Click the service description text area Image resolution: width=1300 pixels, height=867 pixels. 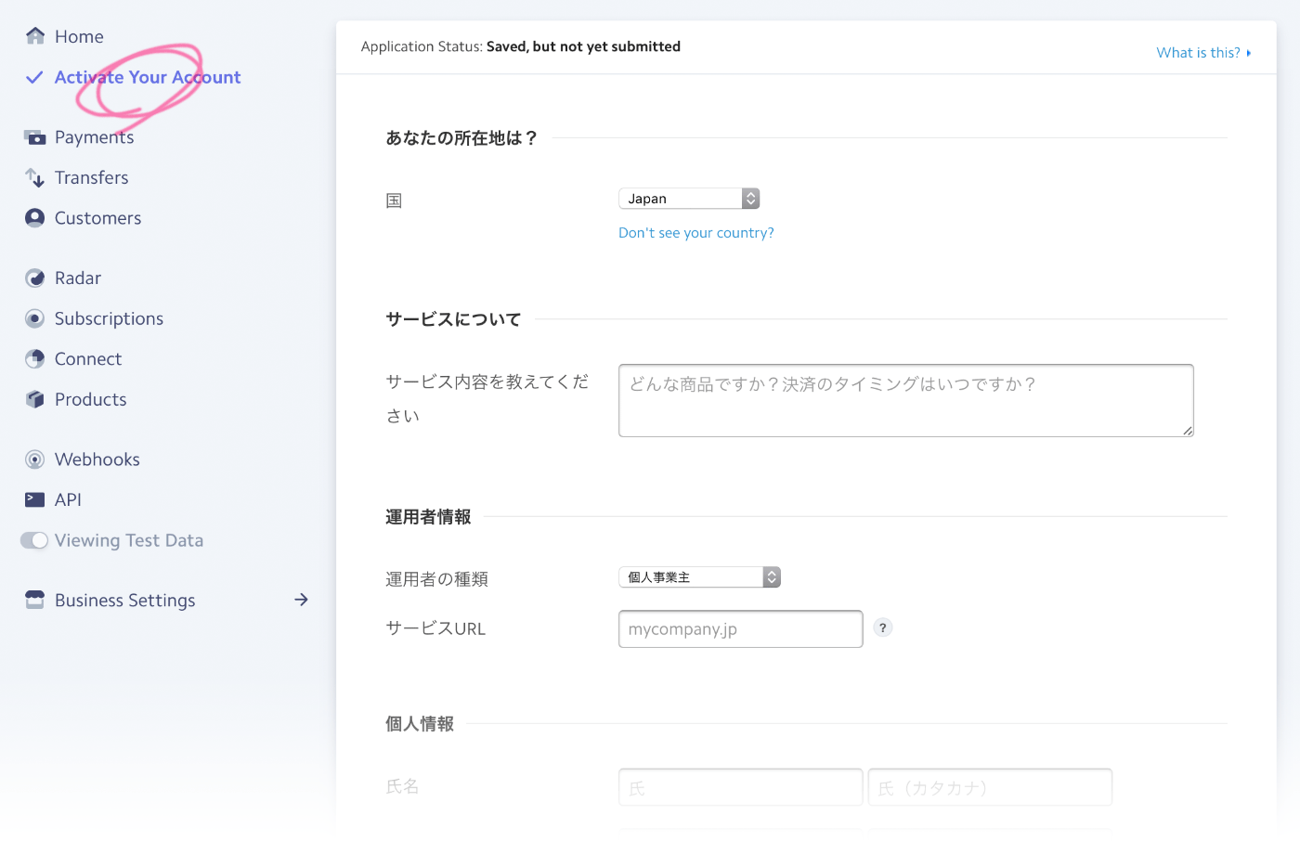[x=906, y=400]
